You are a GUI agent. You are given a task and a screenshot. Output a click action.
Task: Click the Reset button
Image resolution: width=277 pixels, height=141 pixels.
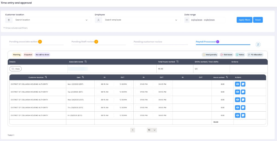pos(258,20)
